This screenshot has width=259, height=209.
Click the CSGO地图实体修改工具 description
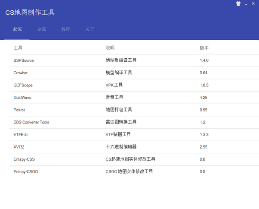(x=129, y=171)
